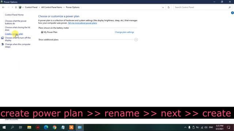
Task: Open Control Panel breadcrumb
Action: coord(31,7)
